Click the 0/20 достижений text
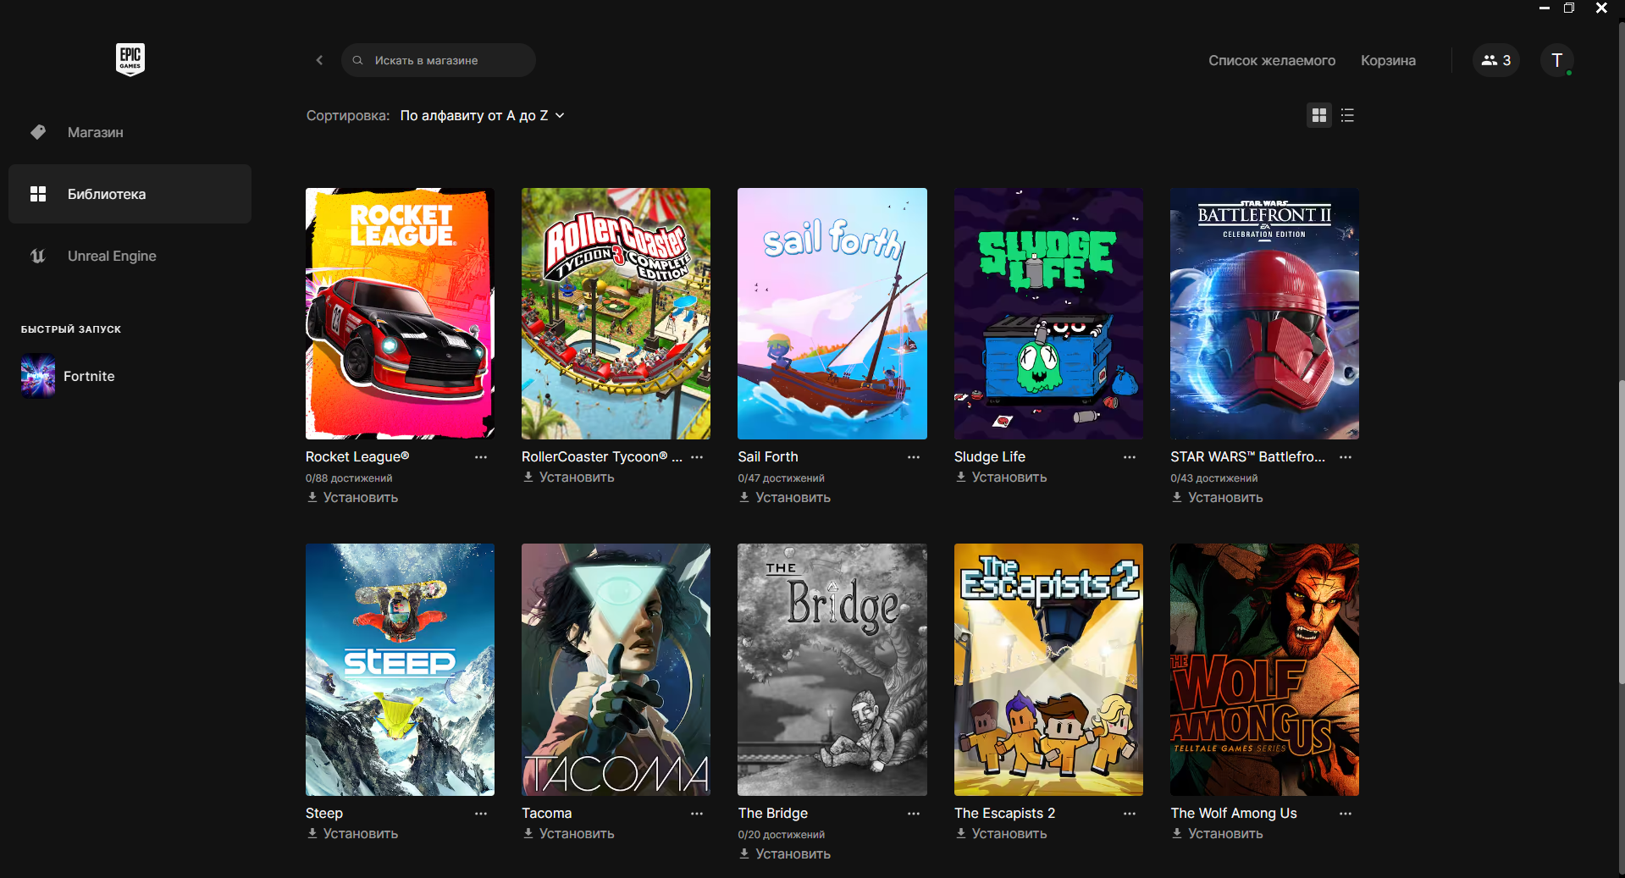Screen dimensions: 1625x878 point(781,835)
